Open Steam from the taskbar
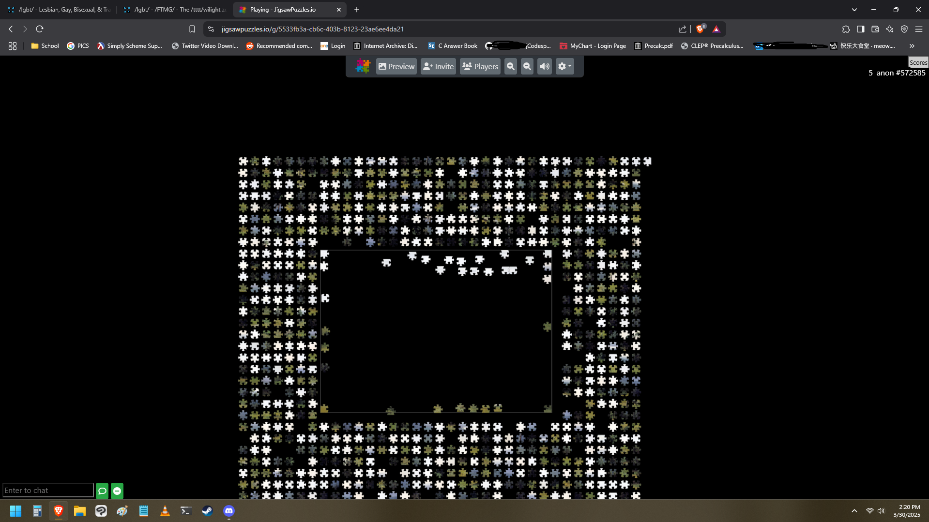 pos(208,511)
